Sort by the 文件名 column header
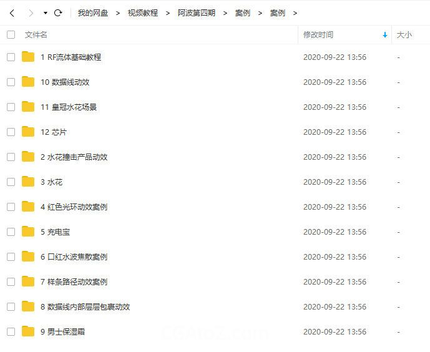Image resolution: width=430 pixels, height=352 pixels. [x=36, y=35]
